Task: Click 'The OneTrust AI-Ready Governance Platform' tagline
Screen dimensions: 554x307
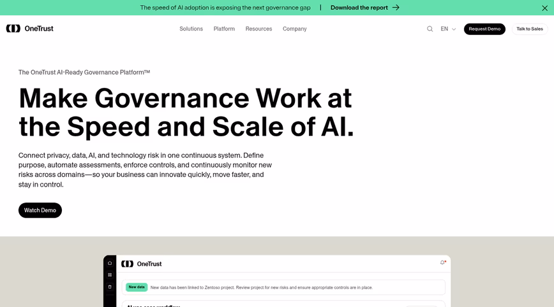Action: point(84,72)
